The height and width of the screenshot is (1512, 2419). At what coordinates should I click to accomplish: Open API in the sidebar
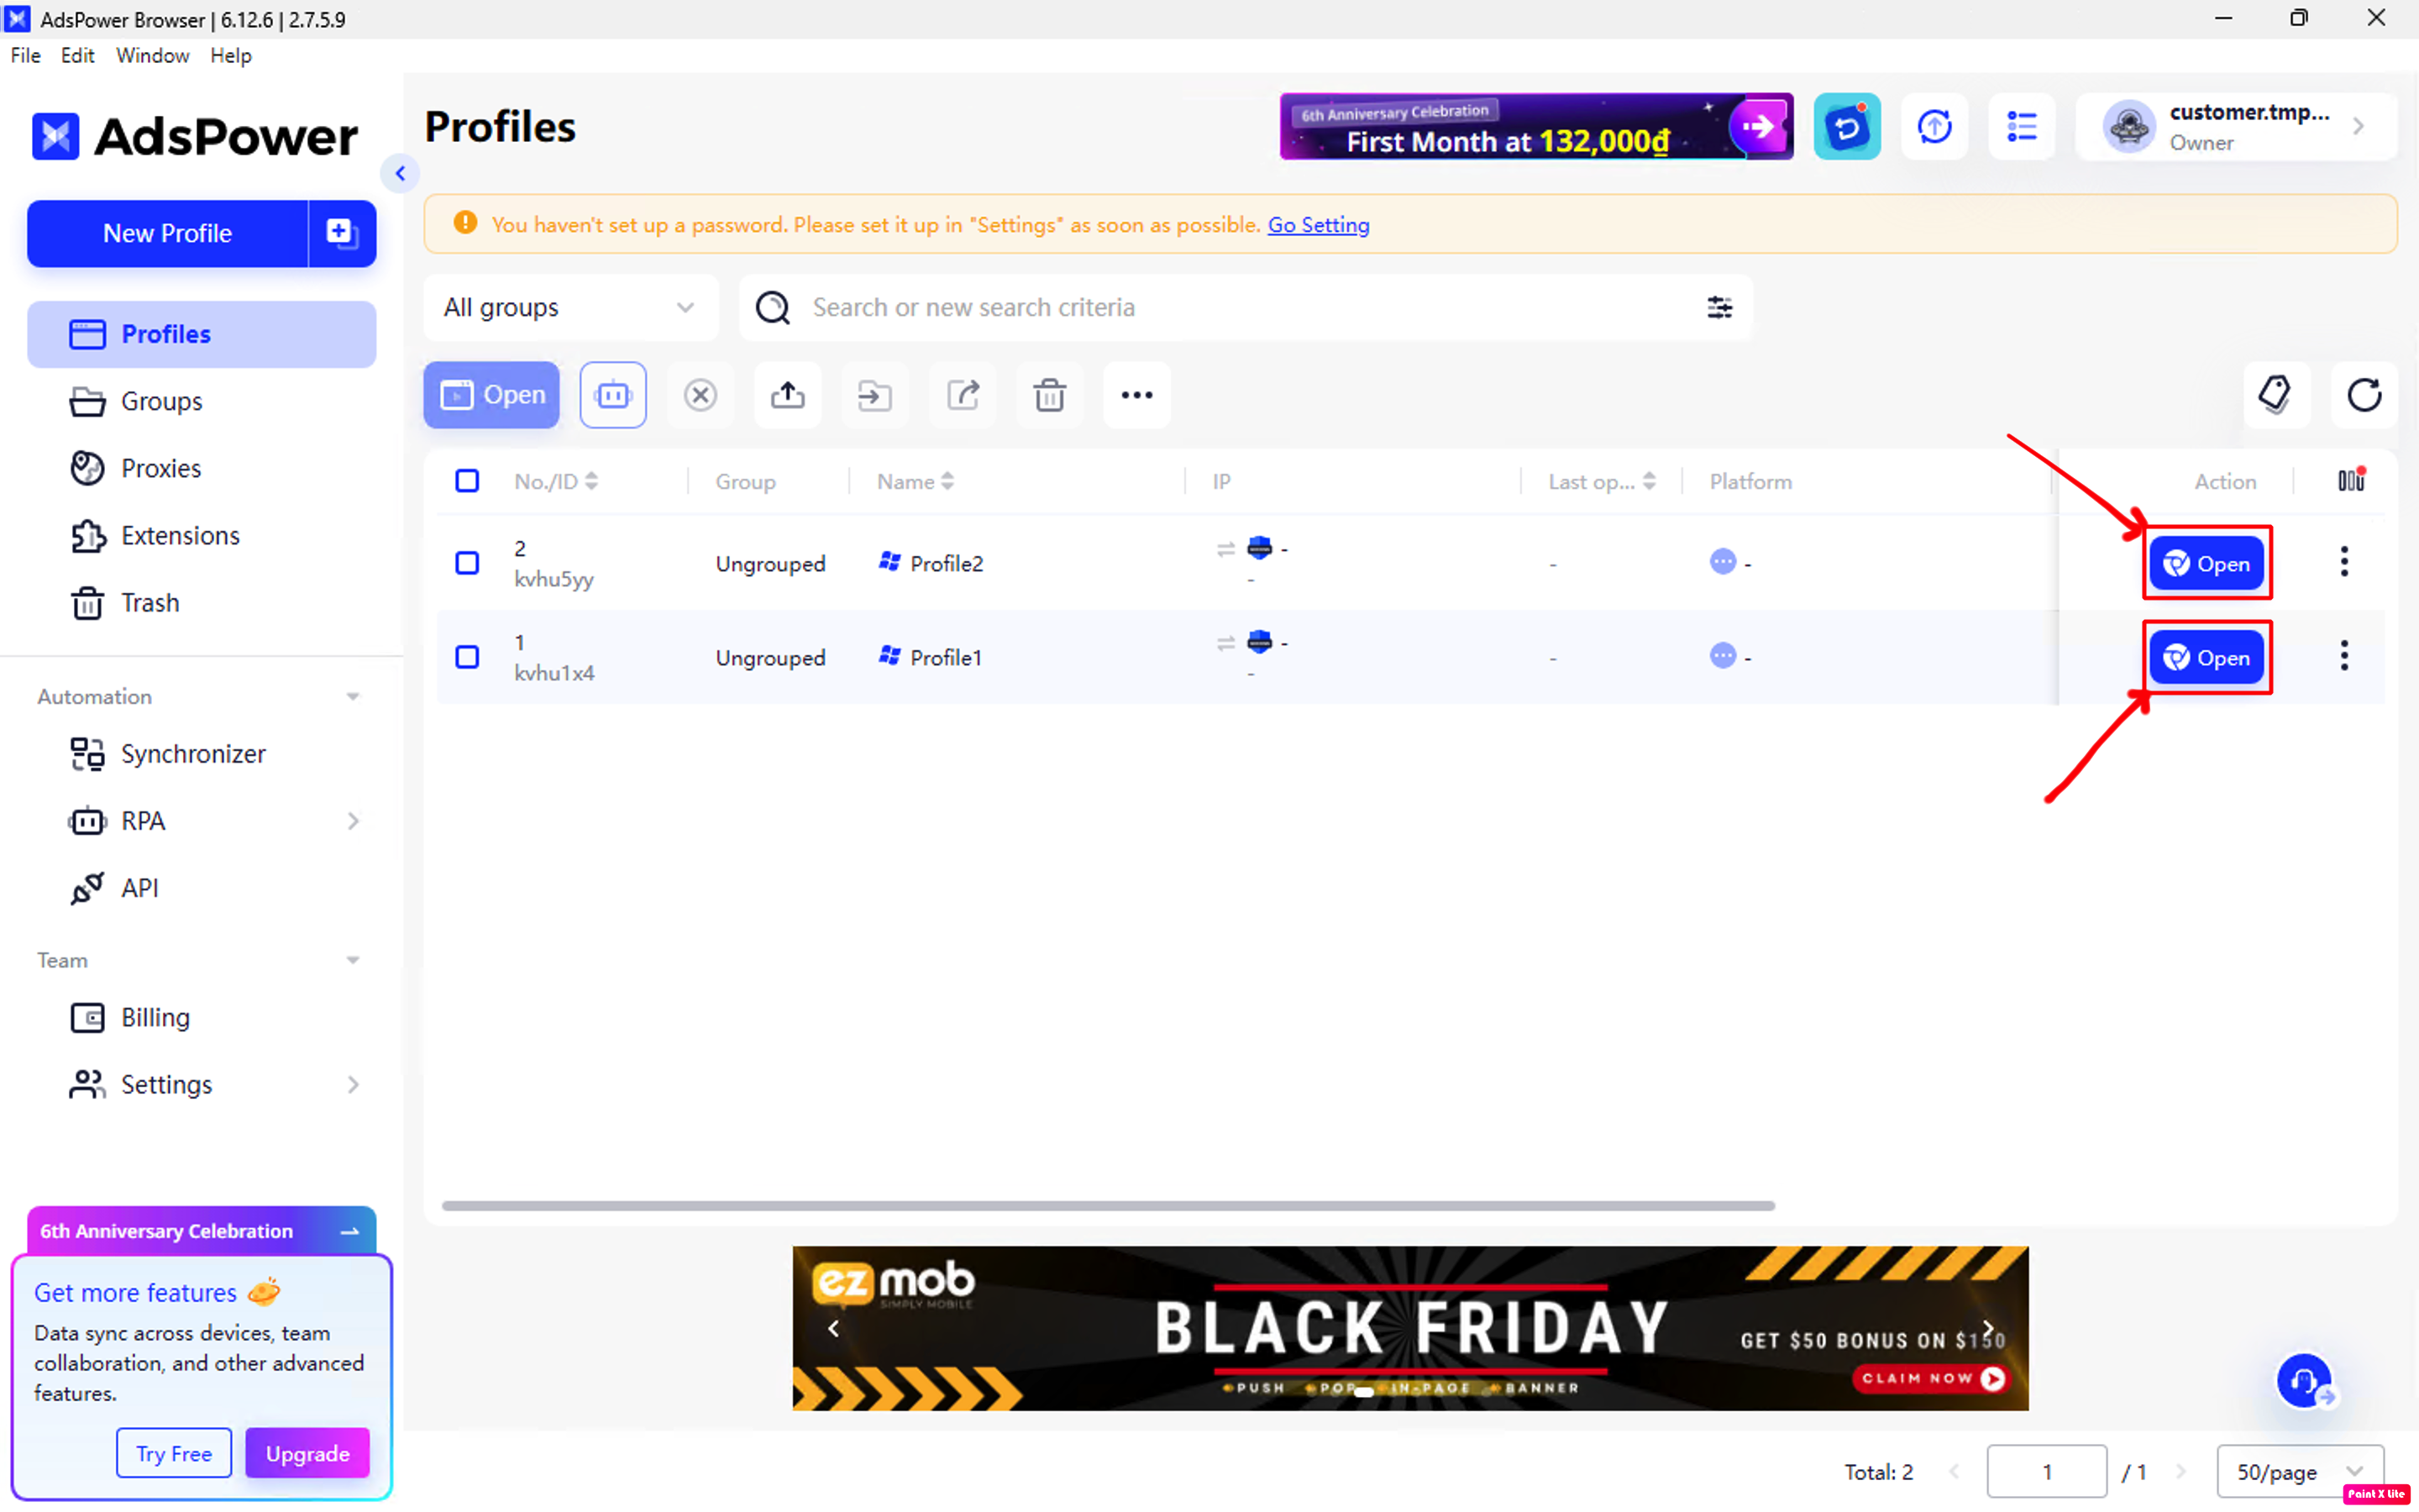pos(201,888)
